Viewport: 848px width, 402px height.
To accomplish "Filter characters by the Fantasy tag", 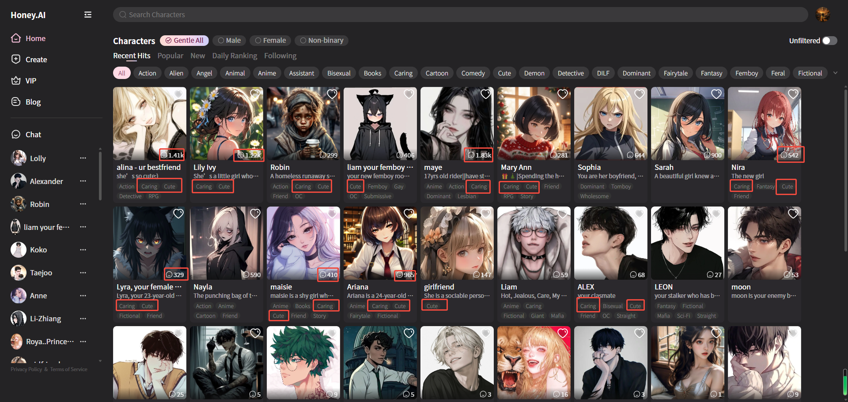I will coord(711,73).
